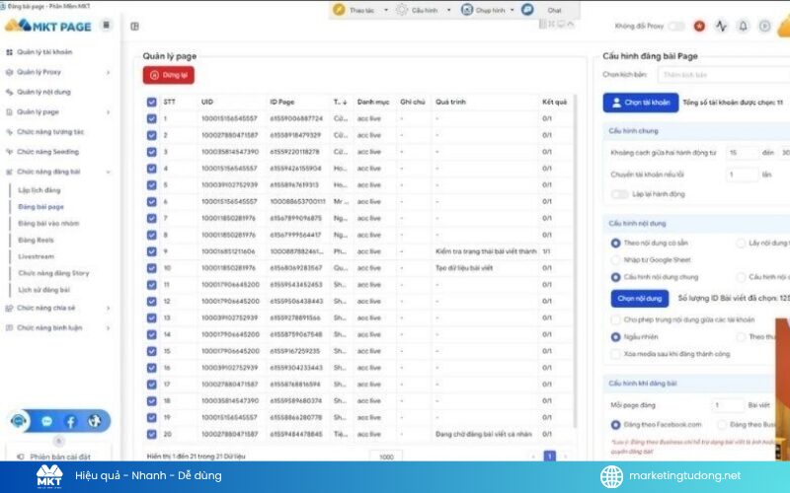This screenshot has height=493, width=790.
Task: Check Cho phép trùng nội dung giữa các tài khoản
Action: pos(615,319)
